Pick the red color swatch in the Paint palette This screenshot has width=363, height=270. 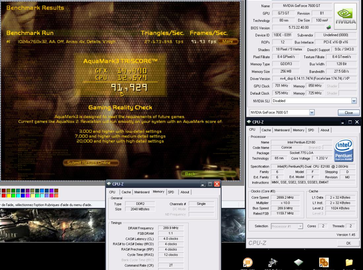click(4, 195)
